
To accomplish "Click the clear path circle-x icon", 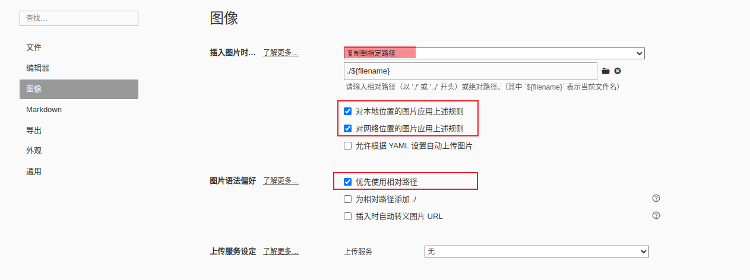I will click(618, 71).
